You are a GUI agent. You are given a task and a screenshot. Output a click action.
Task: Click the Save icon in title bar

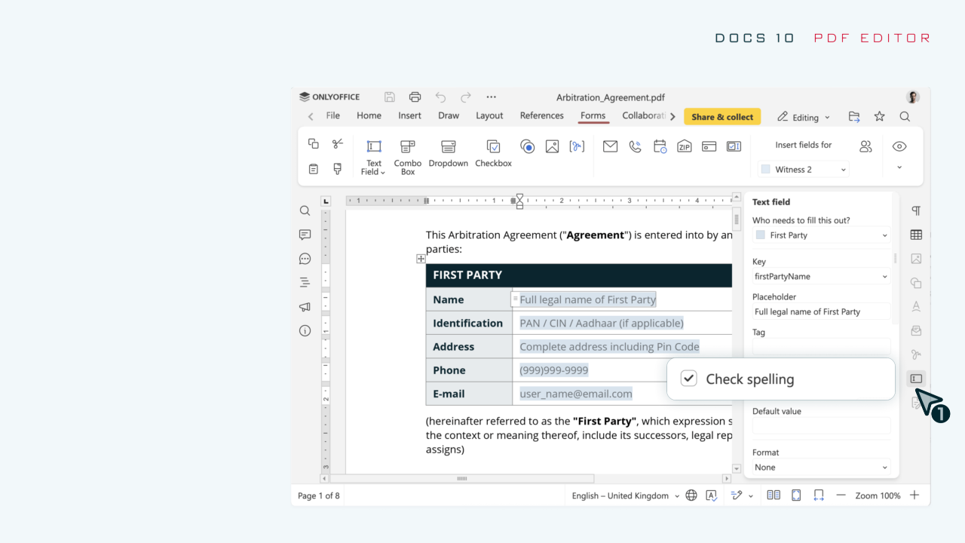click(390, 97)
